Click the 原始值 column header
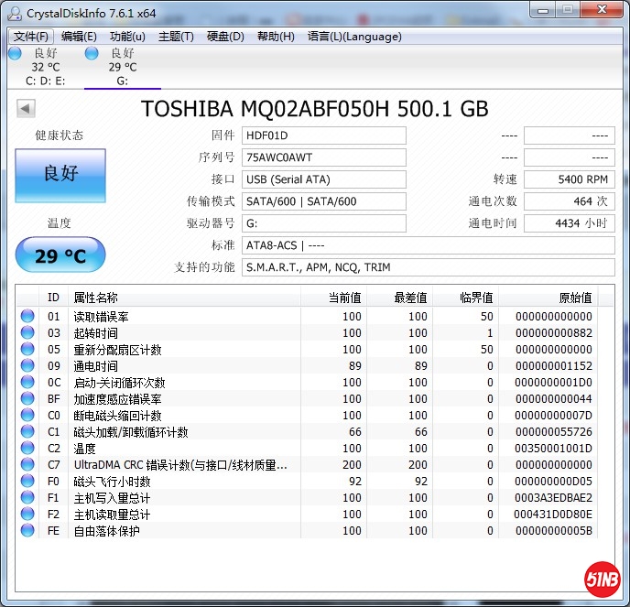The width and height of the screenshot is (630, 607). click(574, 298)
